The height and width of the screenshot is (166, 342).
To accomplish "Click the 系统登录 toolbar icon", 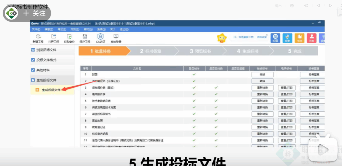I will point(116,38).
